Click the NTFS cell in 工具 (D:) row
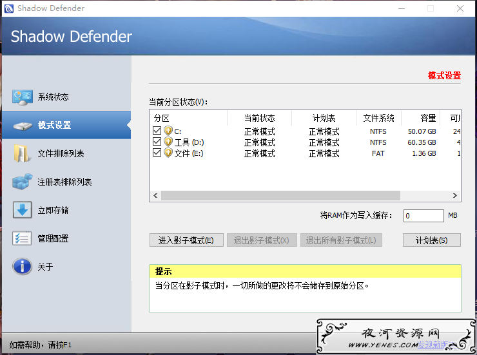 (x=378, y=142)
